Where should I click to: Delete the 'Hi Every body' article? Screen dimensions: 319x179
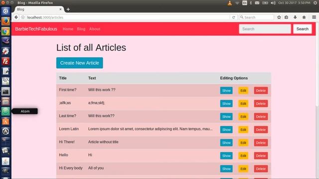point(261,169)
